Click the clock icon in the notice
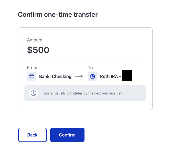This screenshot has width=169, height=156. coord(33,93)
